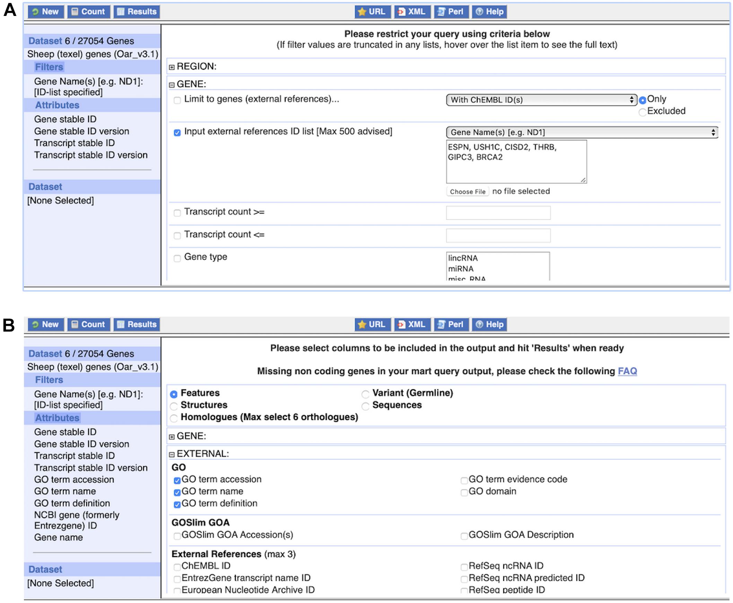Check EntrezGene transcript name ID
733x603 pixels.
(x=177, y=579)
